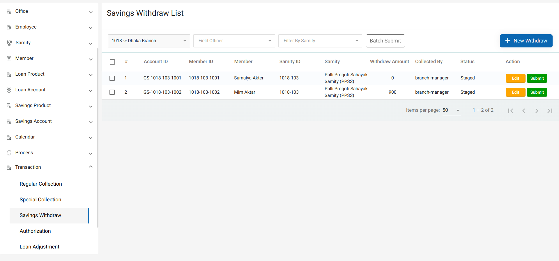Click the Member ID column header
Screen dimensions: 559x261
(201, 62)
